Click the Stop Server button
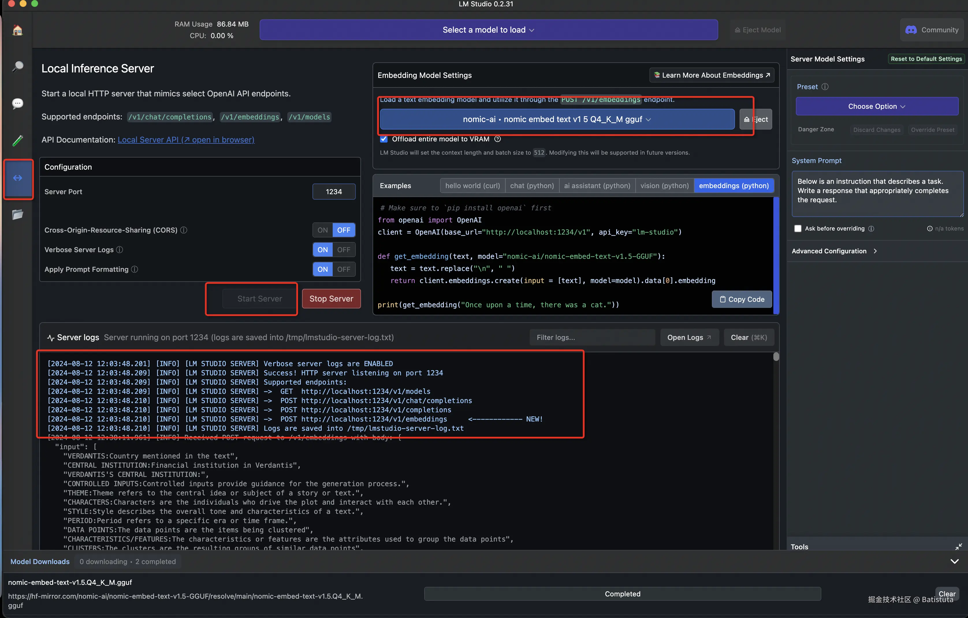The image size is (968, 618). (x=331, y=299)
